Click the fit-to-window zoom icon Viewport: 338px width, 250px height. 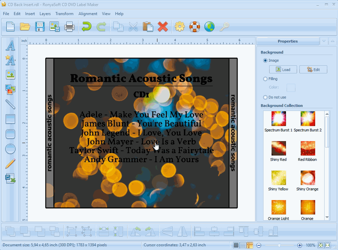click(x=321, y=245)
